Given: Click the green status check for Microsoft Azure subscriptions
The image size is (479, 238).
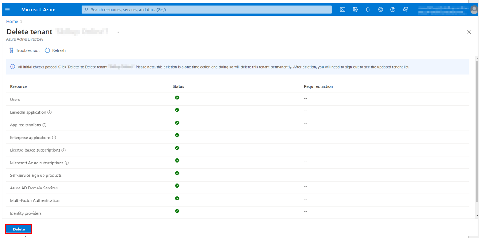Looking at the screenshot, I should pyautogui.click(x=177, y=160).
